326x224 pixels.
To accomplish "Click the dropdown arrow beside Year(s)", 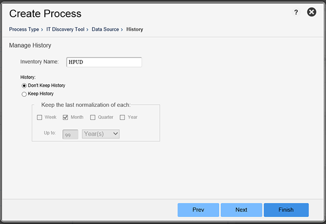I will coord(115,134).
